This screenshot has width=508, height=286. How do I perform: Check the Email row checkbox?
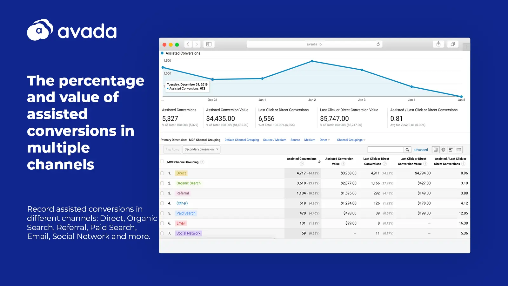pyautogui.click(x=162, y=223)
